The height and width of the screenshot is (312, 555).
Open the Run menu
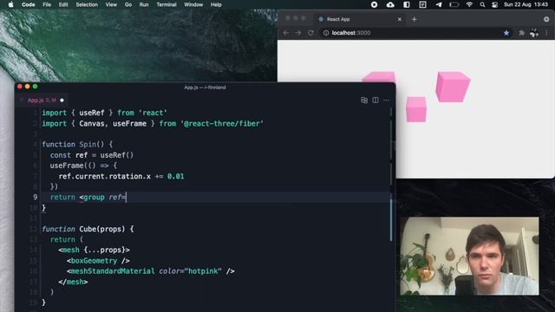[144, 4]
